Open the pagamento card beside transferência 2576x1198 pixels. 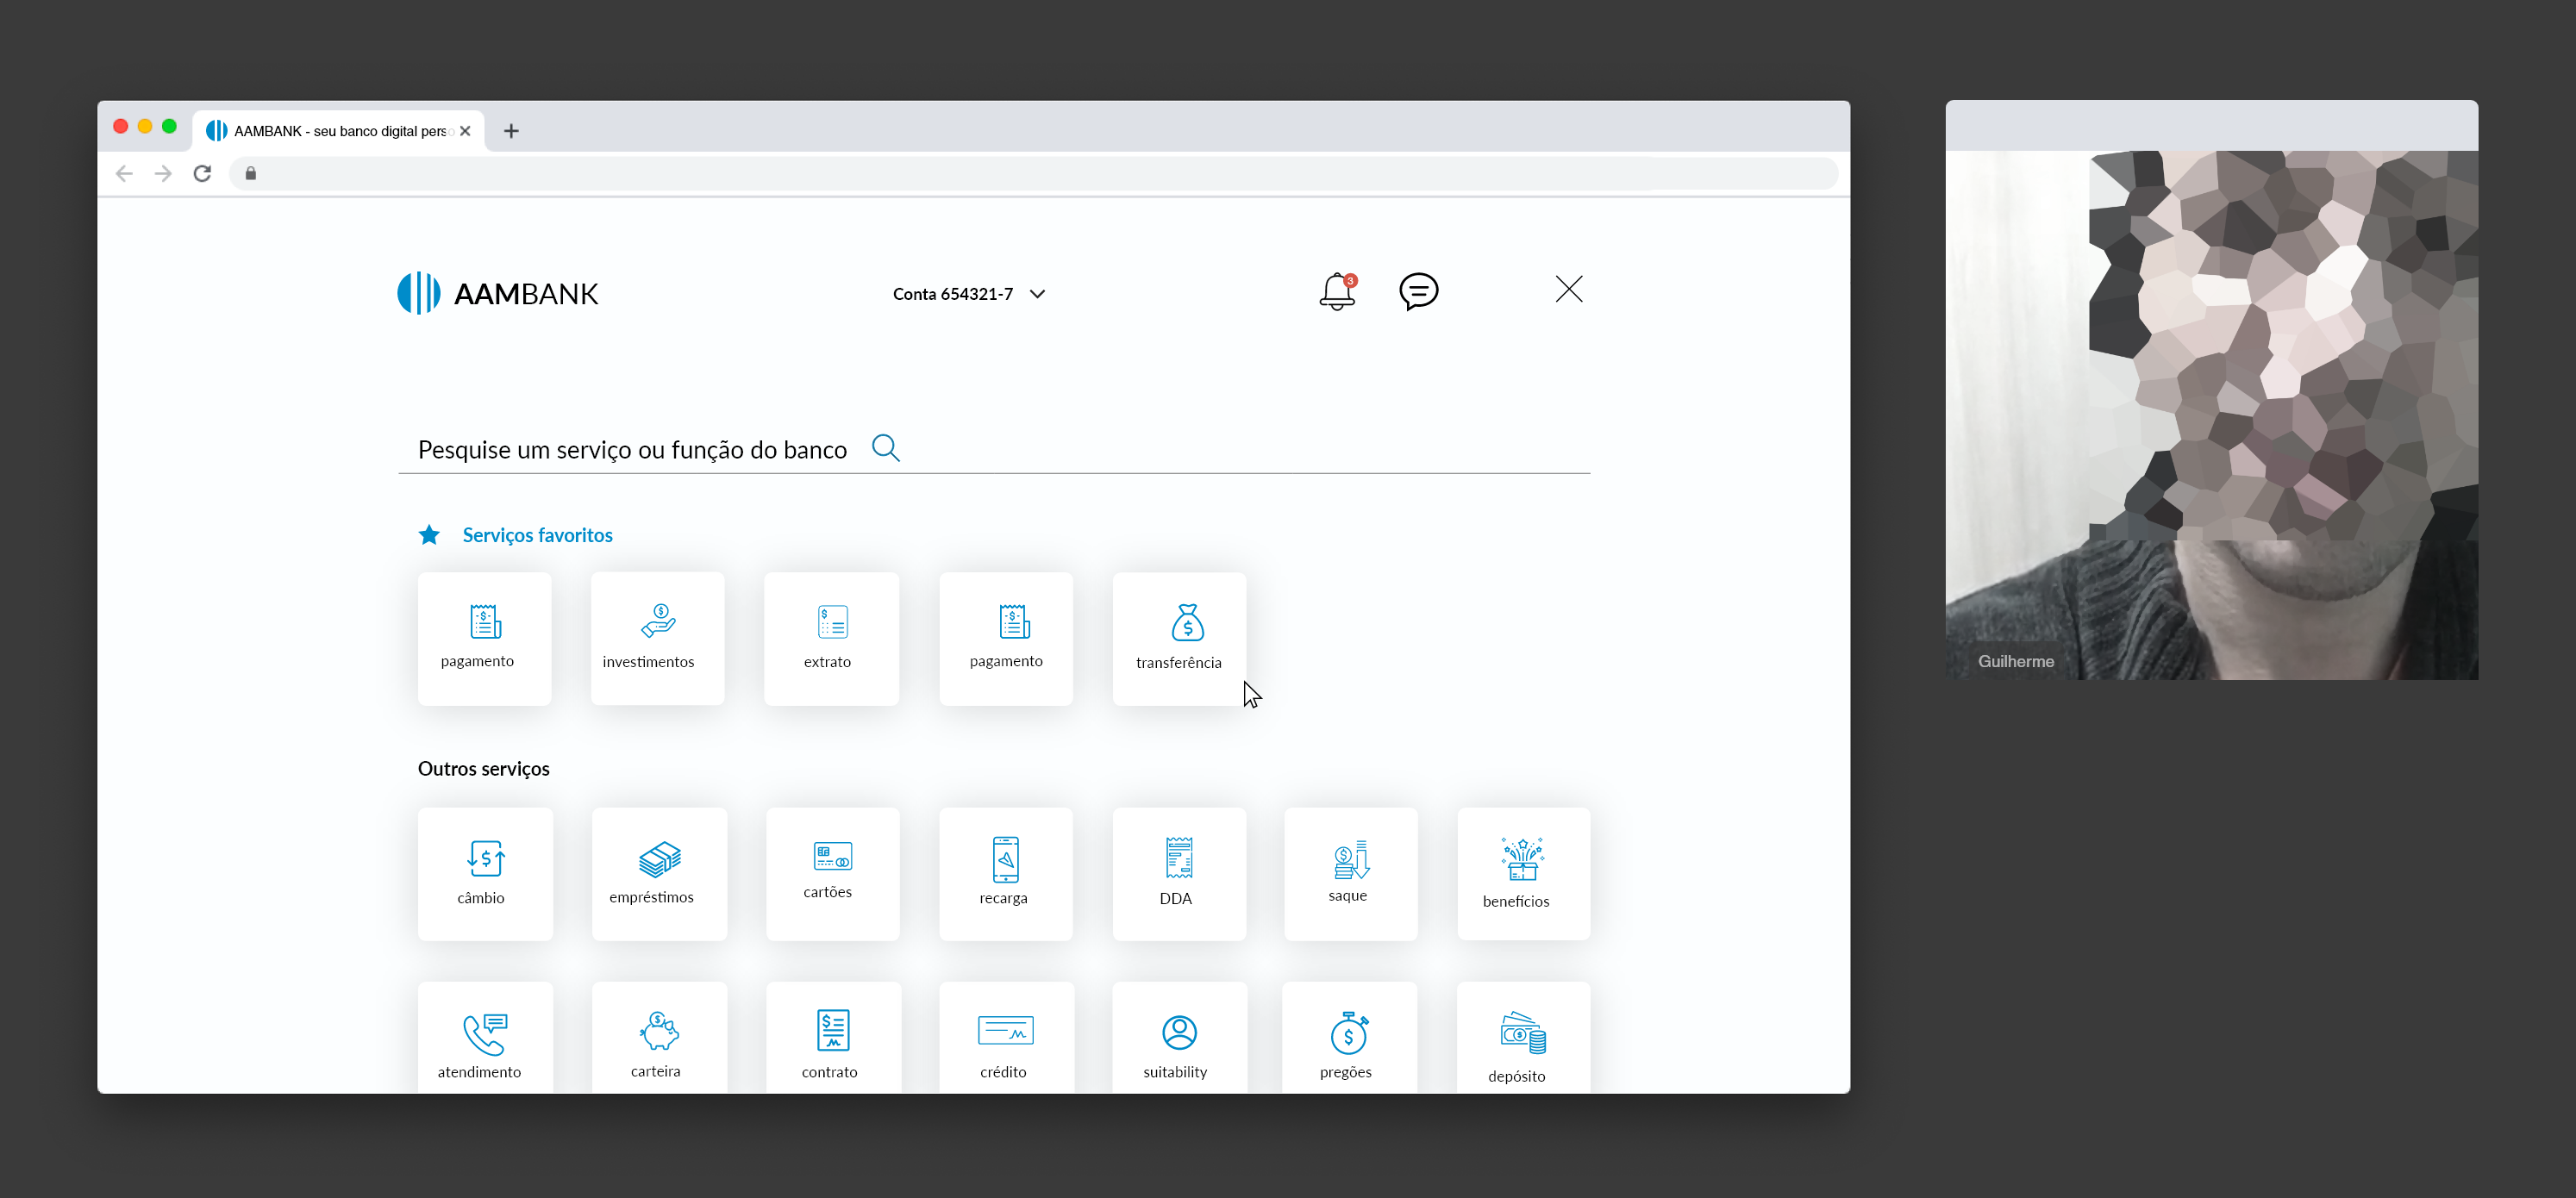coord(1006,638)
